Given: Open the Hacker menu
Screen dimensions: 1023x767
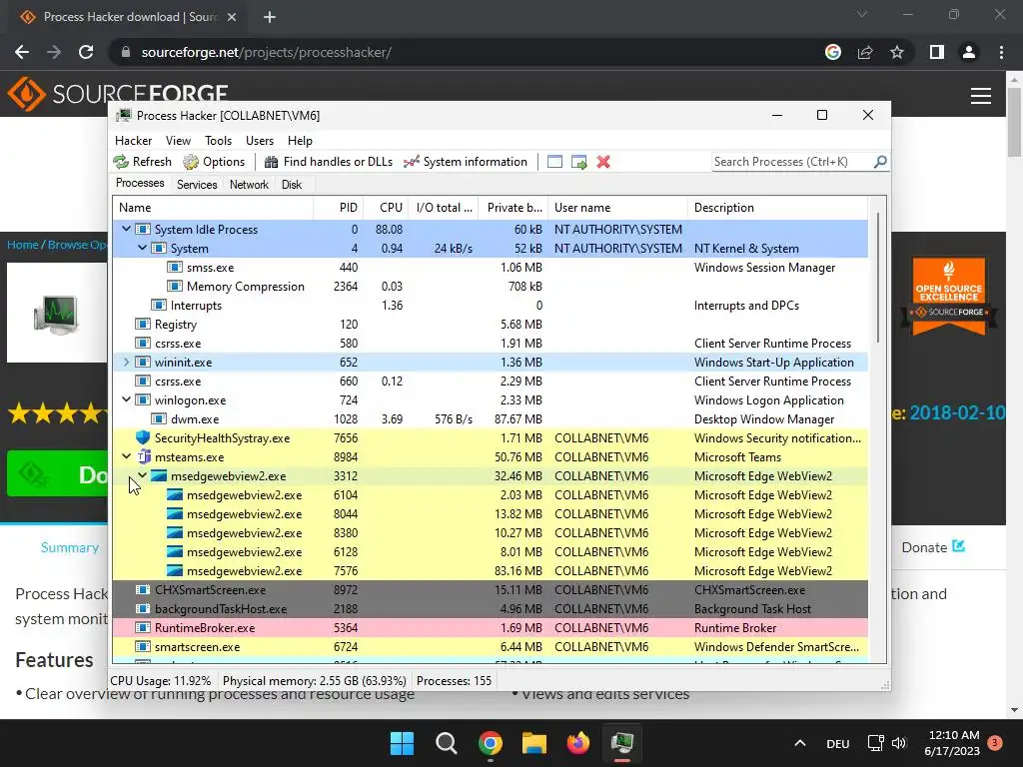Looking at the screenshot, I should (x=133, y=140).
